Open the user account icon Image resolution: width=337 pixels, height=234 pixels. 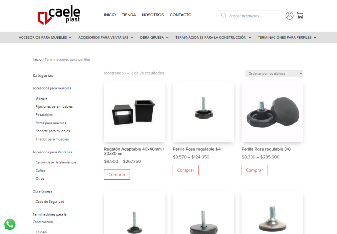[289, 16]
